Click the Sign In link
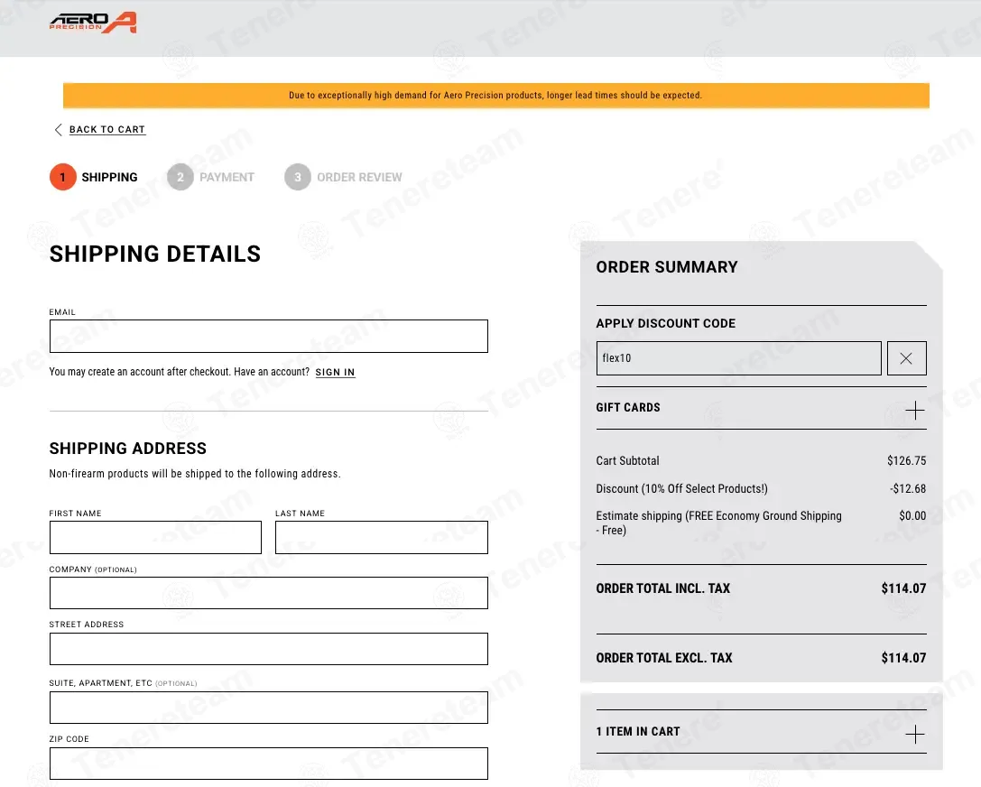The width and height of the screenshot is (981, 787). (335, 373)
